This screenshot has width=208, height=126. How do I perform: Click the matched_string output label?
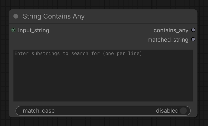[x=168, y=40]
